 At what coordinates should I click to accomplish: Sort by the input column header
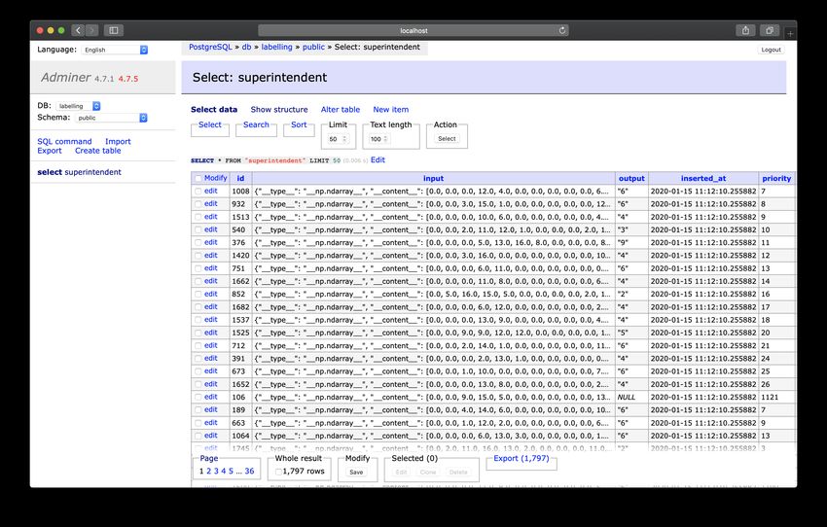(x=433, y=179)
